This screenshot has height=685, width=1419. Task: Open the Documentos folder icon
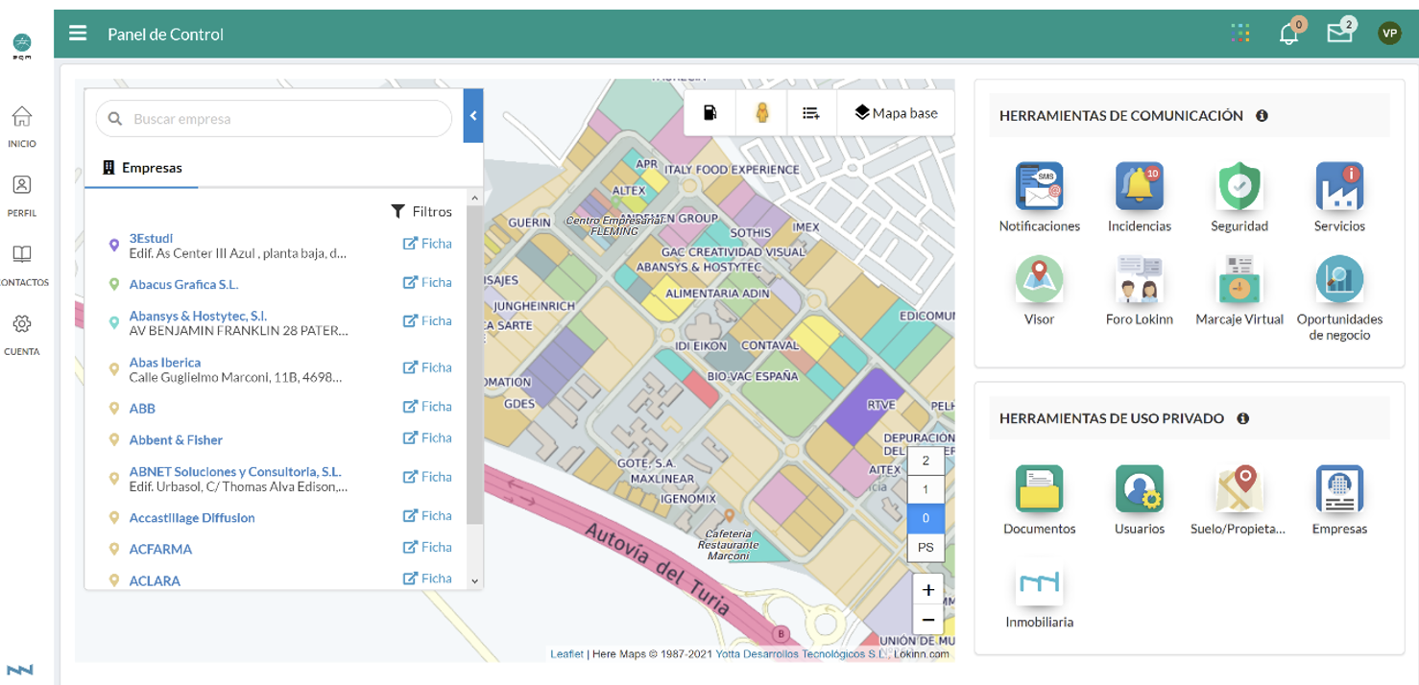tap(1039, 489)
